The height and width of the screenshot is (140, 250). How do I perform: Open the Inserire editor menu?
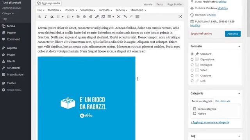71,10
